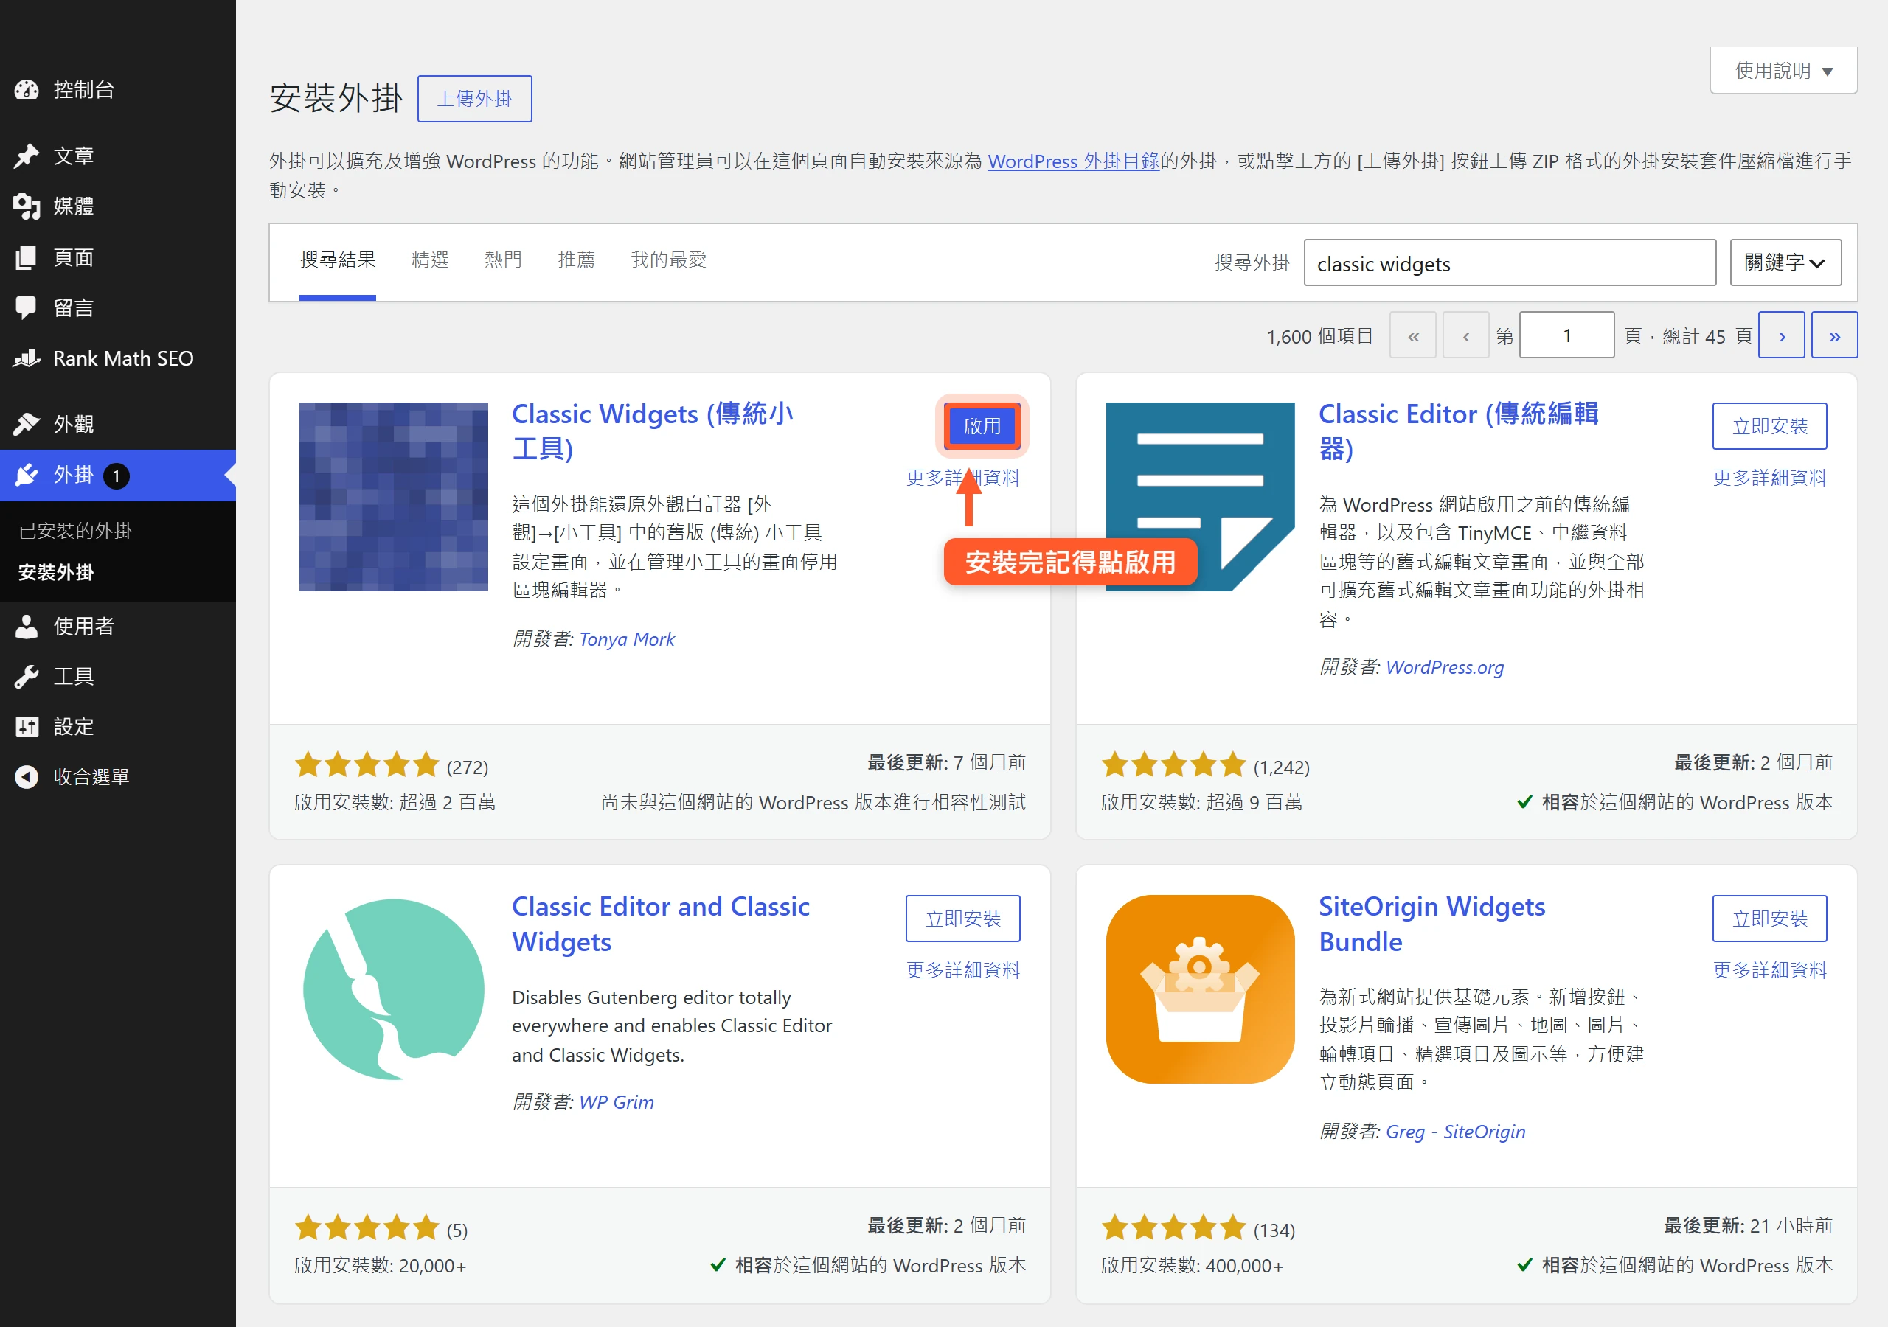
Task: Open Classic Widgets (傳統小工具) title link
Action: tap(652, 431)
